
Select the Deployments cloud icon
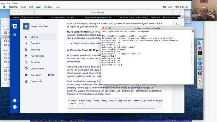pyautogui.click(x=26, y=68)
